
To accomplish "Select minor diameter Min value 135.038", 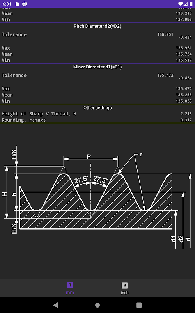I will pos(184,101).
